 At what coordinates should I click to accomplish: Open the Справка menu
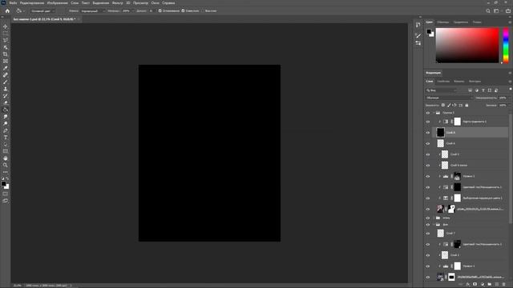coord(168,2)
